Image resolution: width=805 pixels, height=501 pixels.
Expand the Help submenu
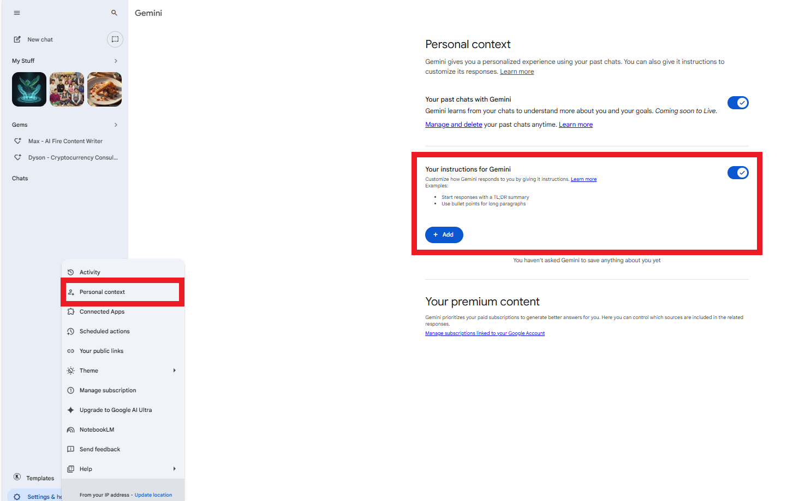point(175,468)
